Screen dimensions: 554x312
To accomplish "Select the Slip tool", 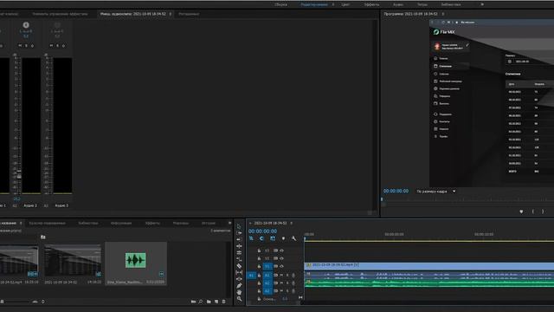I will [239, 272].
